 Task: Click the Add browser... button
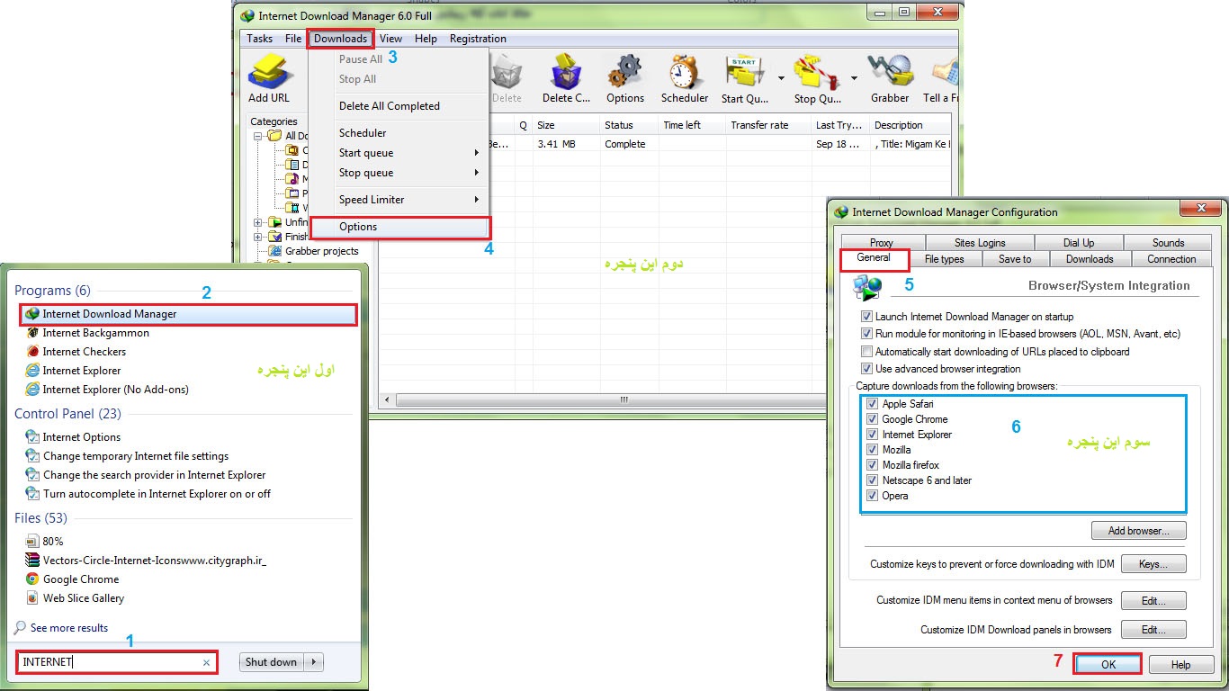[x=1138, y=531]
